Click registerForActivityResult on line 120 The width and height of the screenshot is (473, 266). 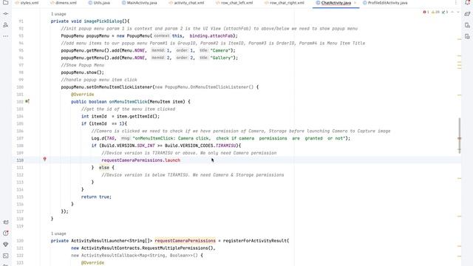(x=254, y=241)
